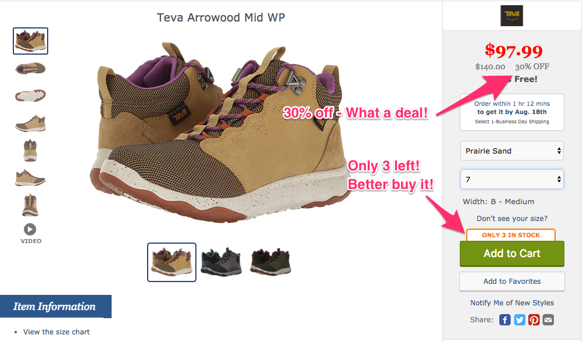
Task: Click the Add to Cart button
Action: (x=512, y=254)
